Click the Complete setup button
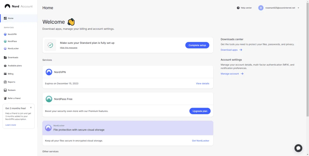This screenshot has height=156, width=309. click(x=197, y=45)
